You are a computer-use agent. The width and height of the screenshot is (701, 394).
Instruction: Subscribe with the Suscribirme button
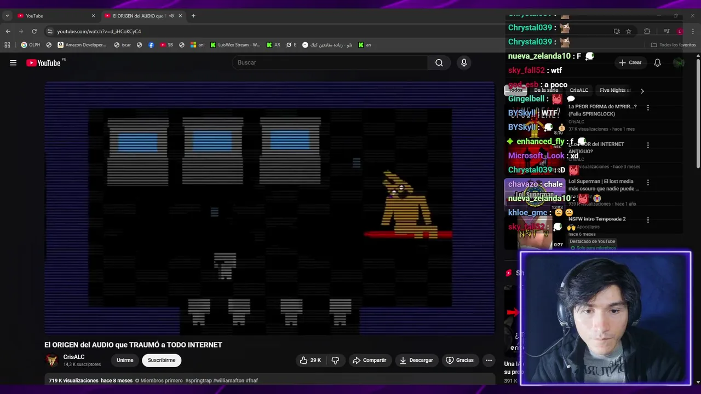162,360
